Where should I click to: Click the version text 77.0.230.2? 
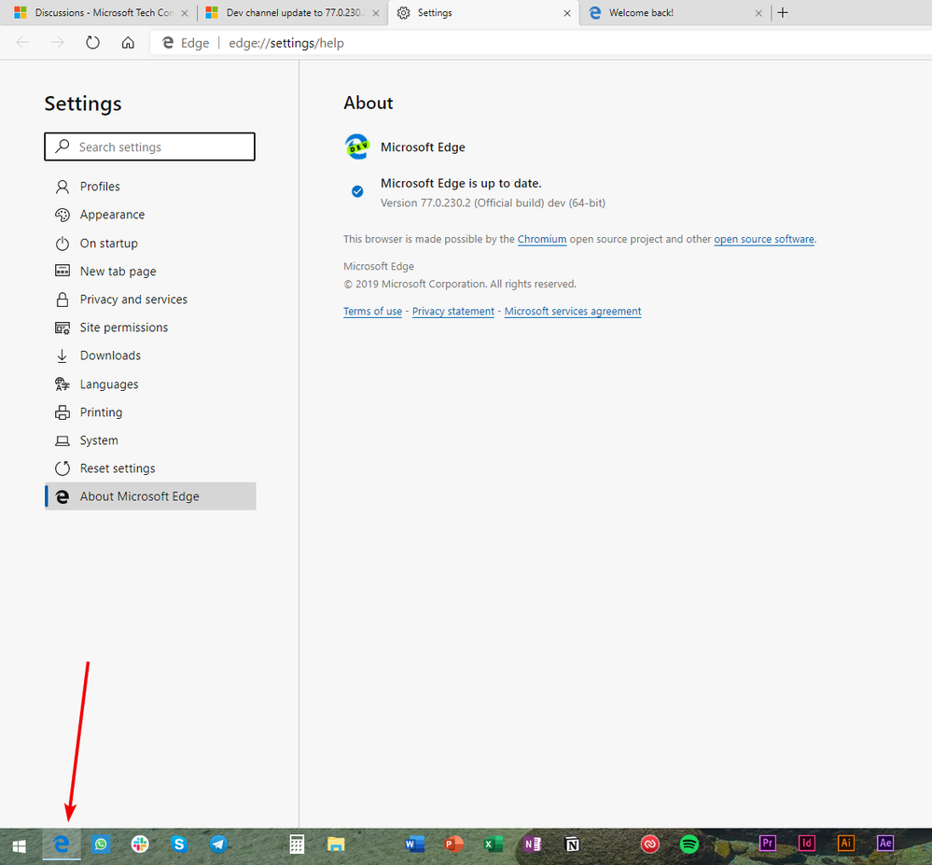tap(493, 202)
